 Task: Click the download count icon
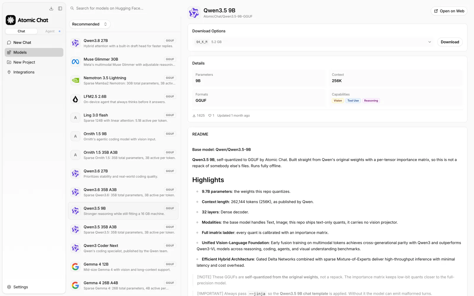click(x=194, y=116)
